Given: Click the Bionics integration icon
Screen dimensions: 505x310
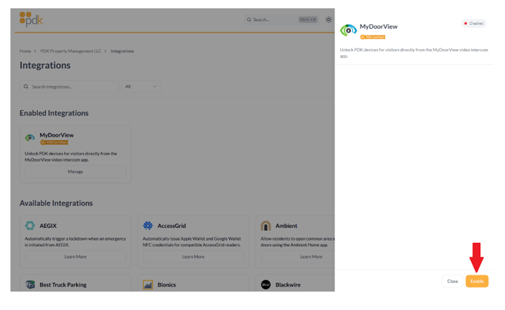Looking at the screenshot, I should [x=148, y=285].
